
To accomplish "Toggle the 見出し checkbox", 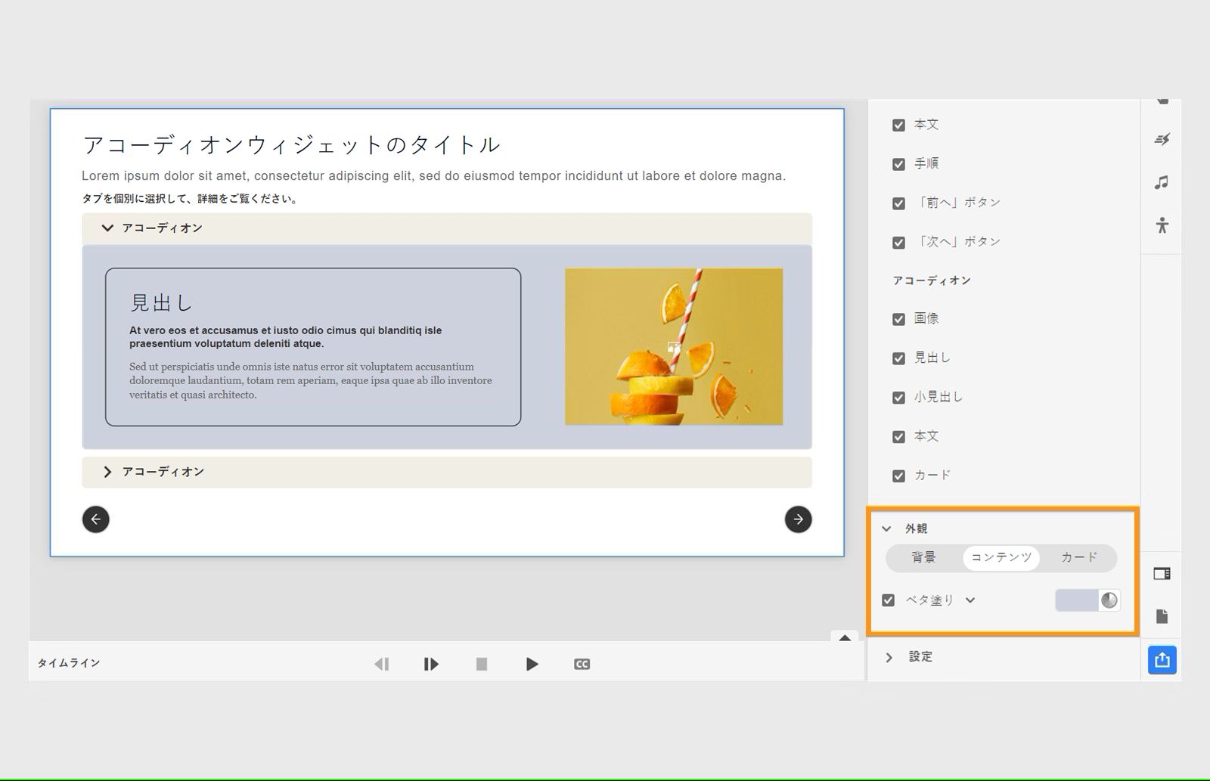I will click(898, 358).
